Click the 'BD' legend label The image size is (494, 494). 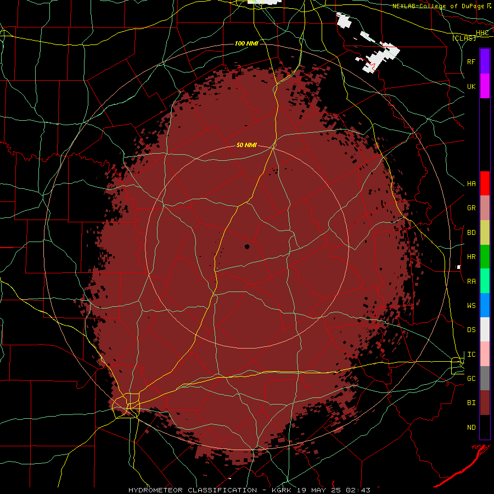point(471,233)
